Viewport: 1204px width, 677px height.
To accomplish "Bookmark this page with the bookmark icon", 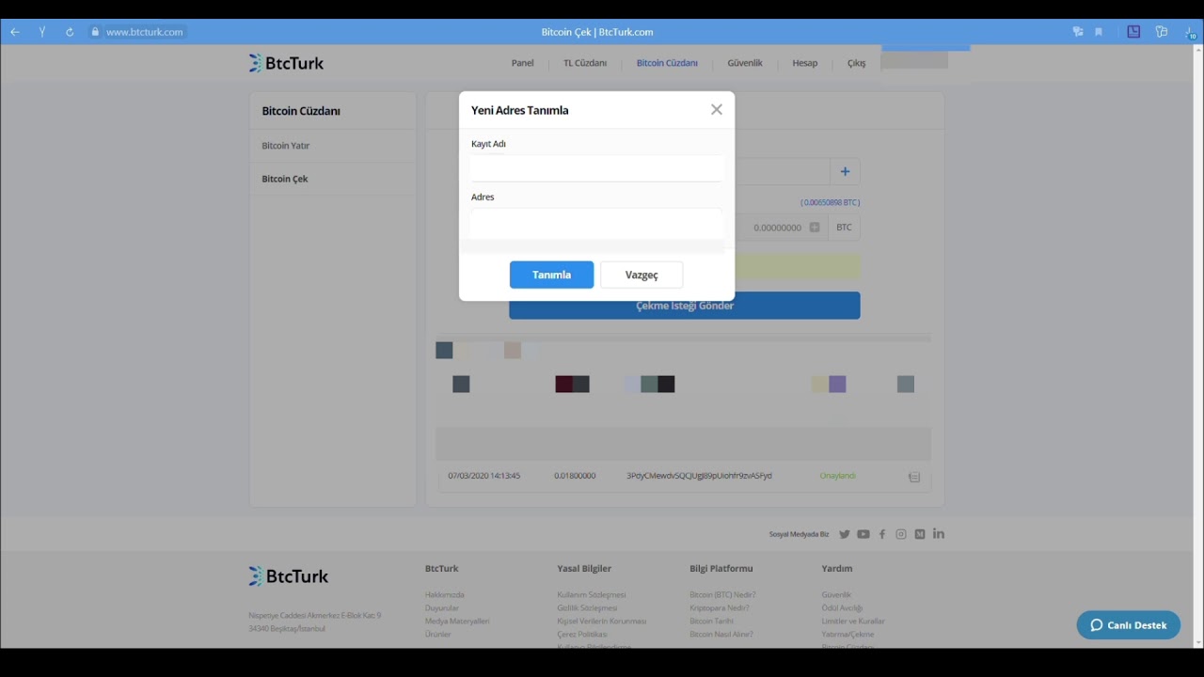I will pyautogui.click(x=1099, y=32).
